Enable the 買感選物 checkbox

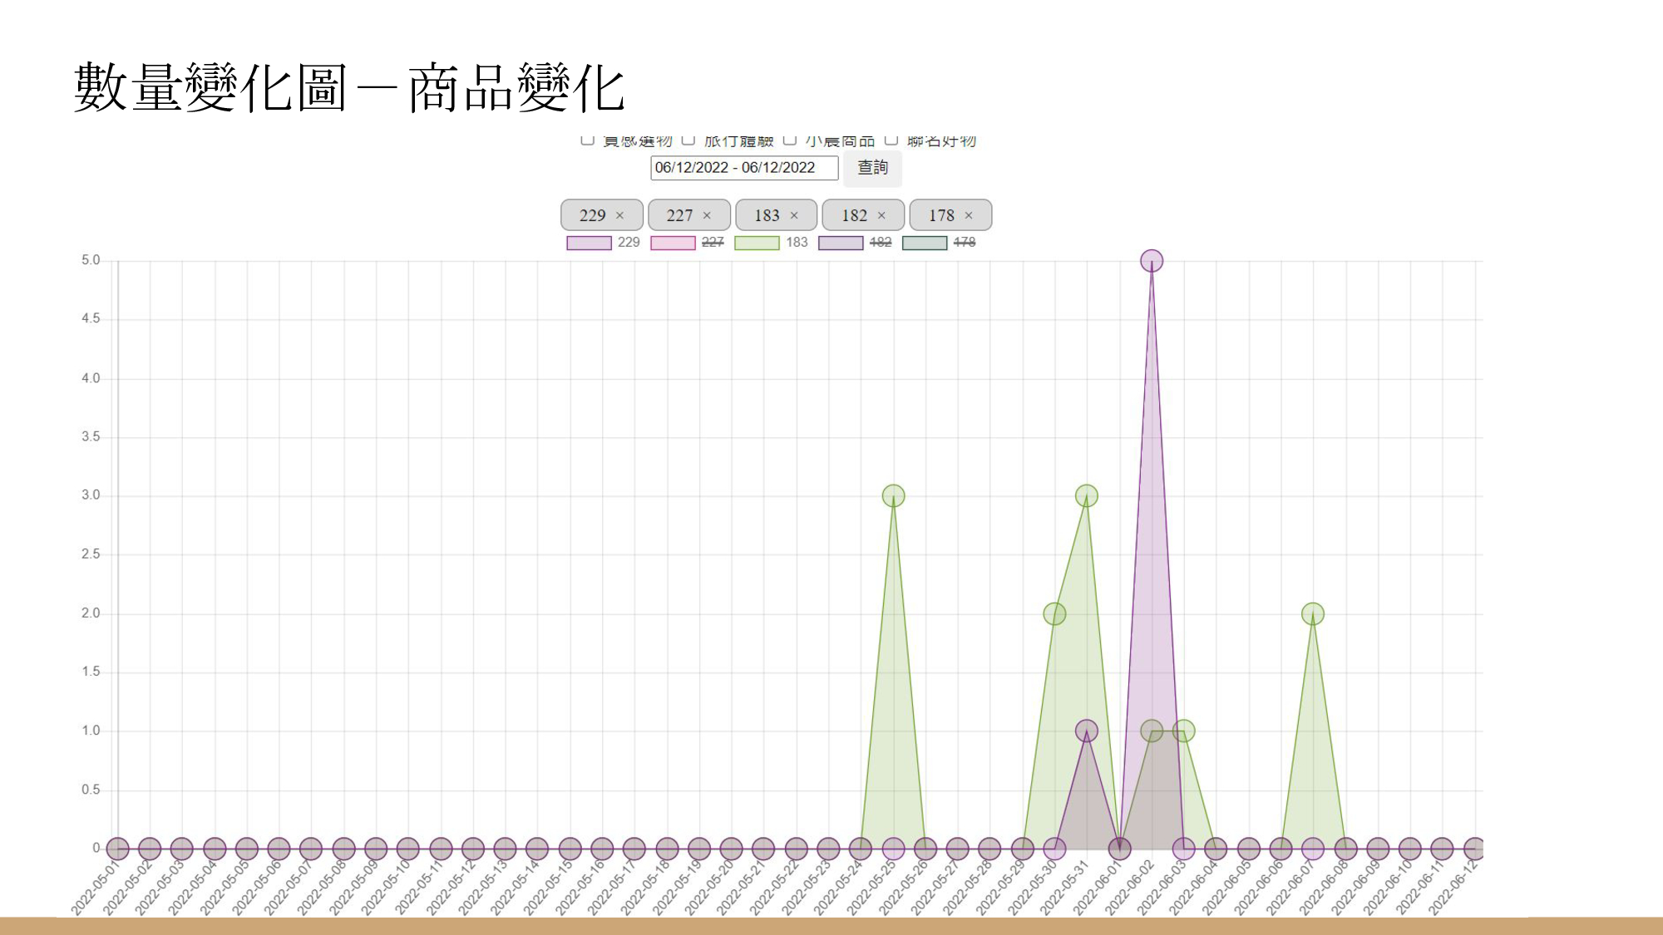click(x=588, y=141)
